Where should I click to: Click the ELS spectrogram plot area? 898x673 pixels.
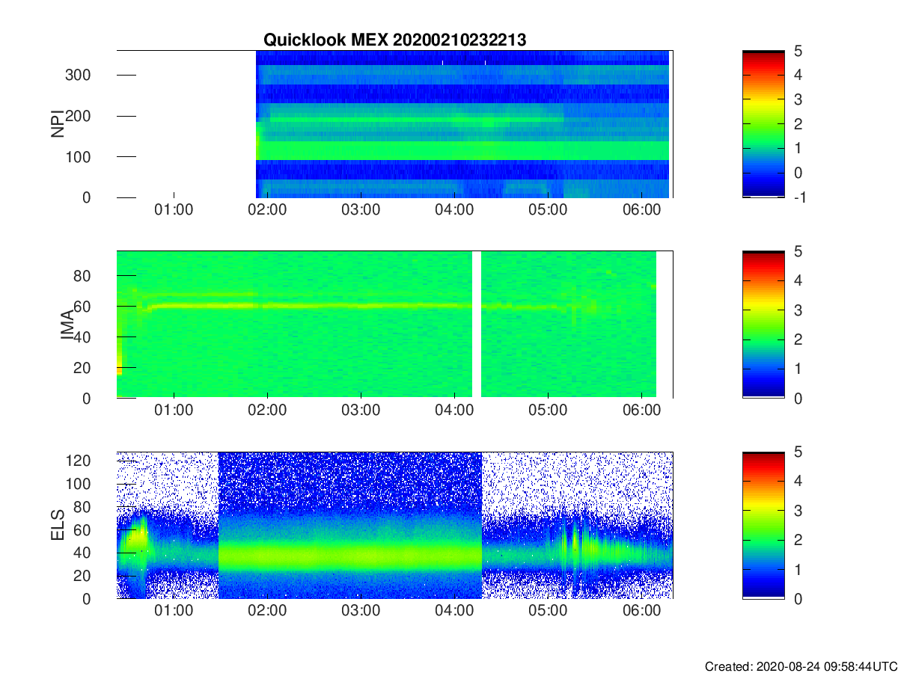pos(394,525)
